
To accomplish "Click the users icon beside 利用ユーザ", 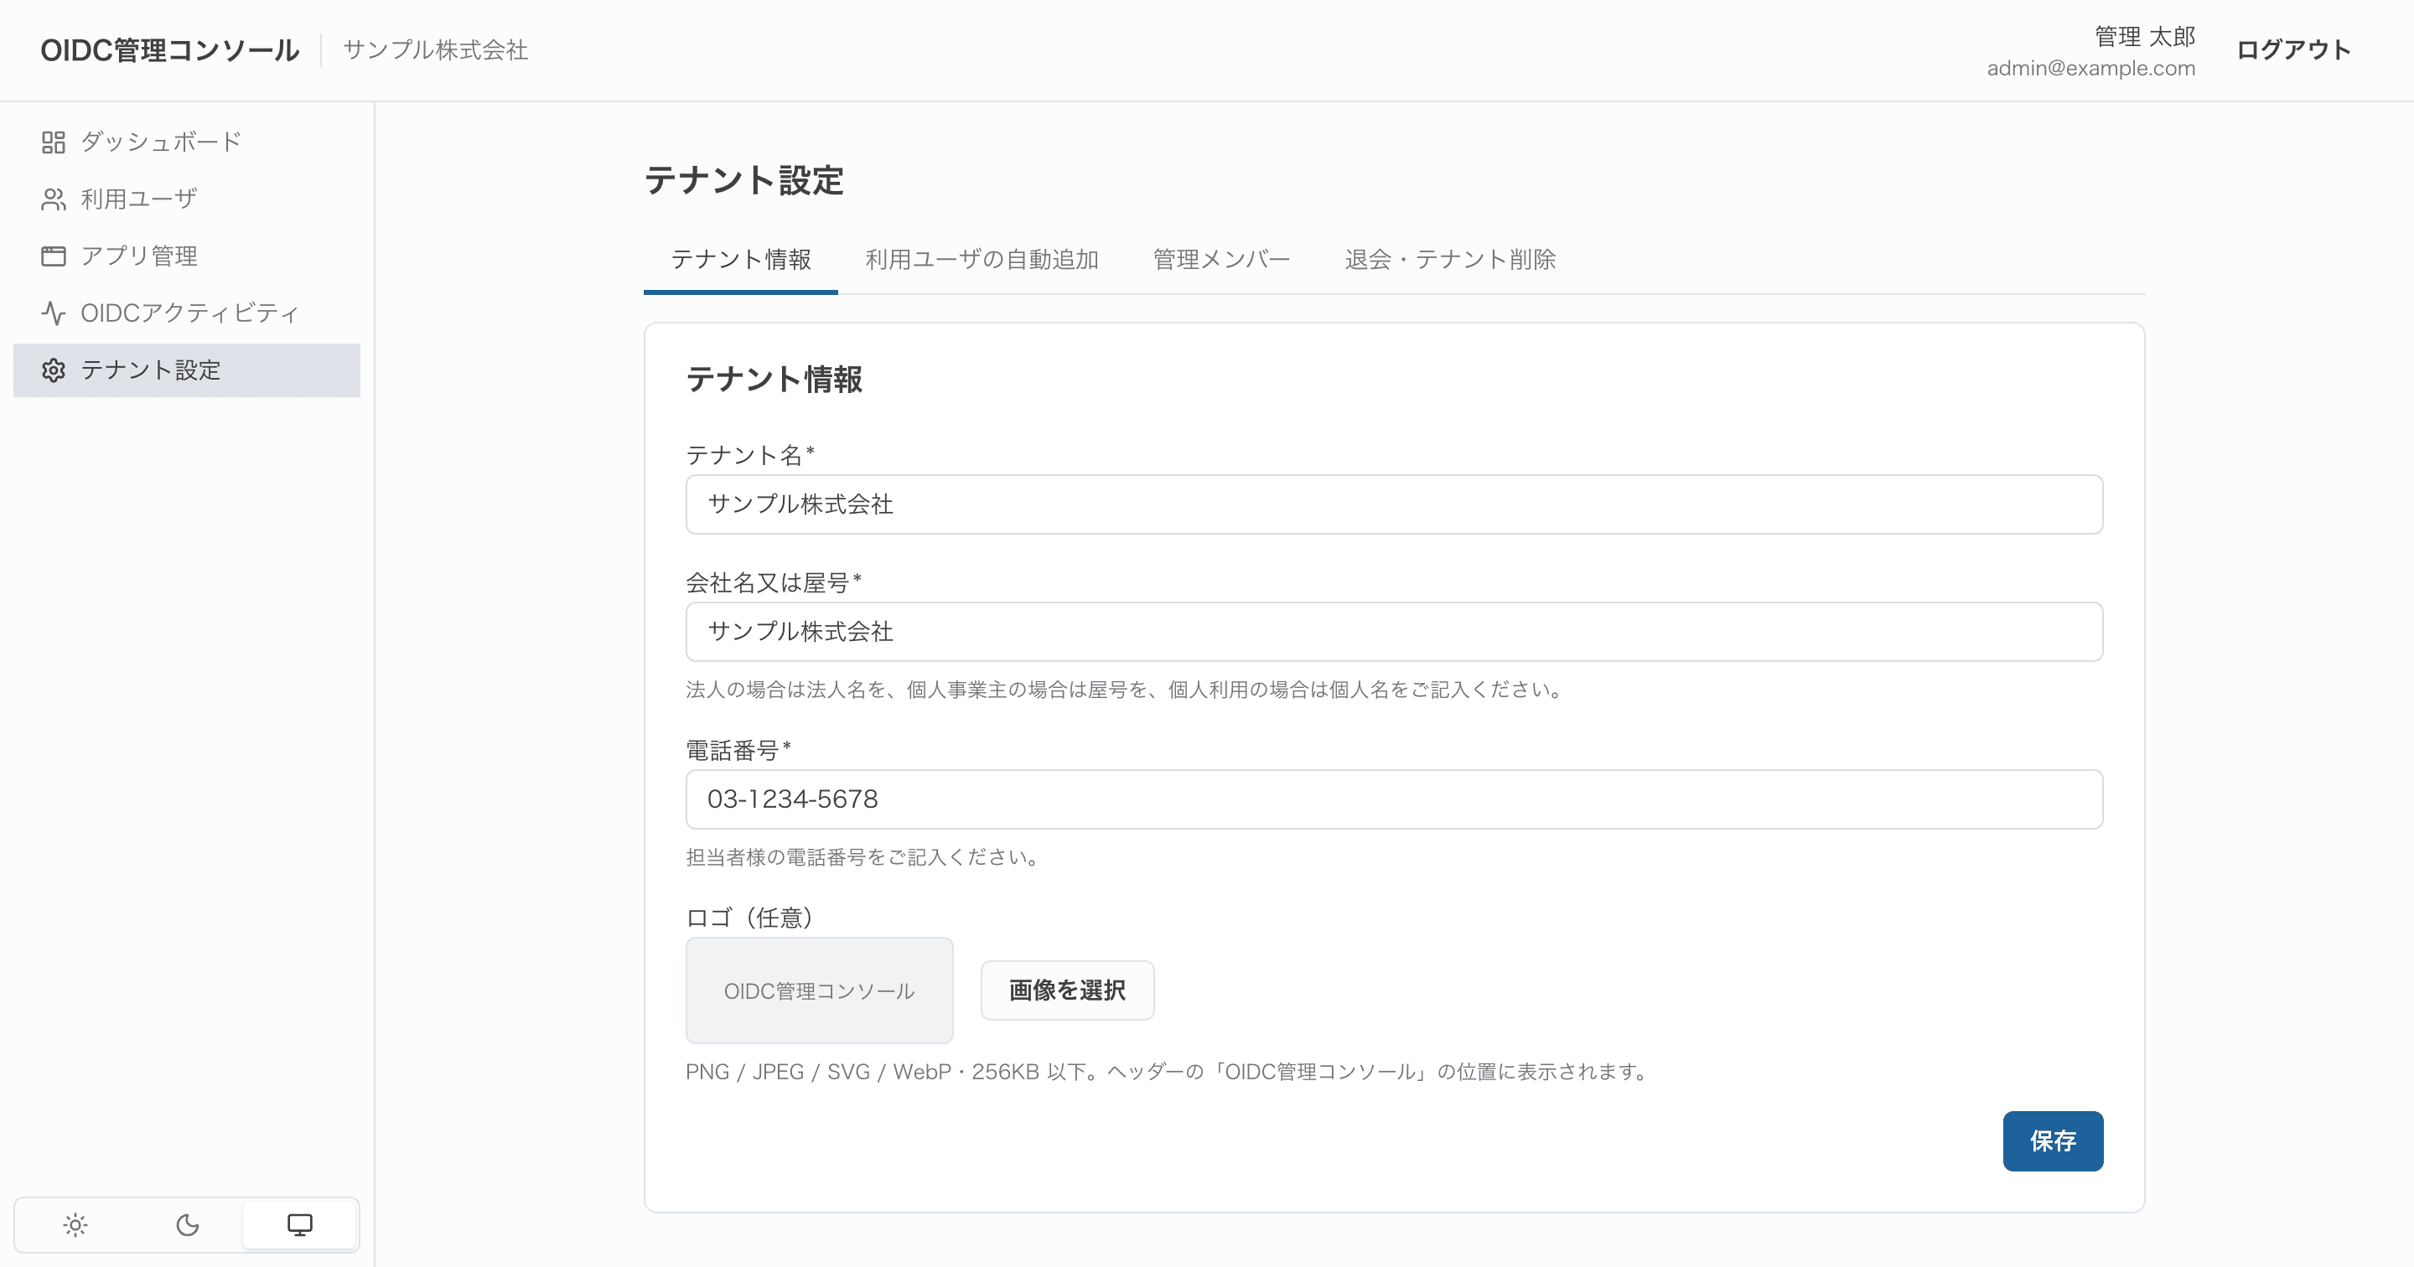I will (54, 199).
